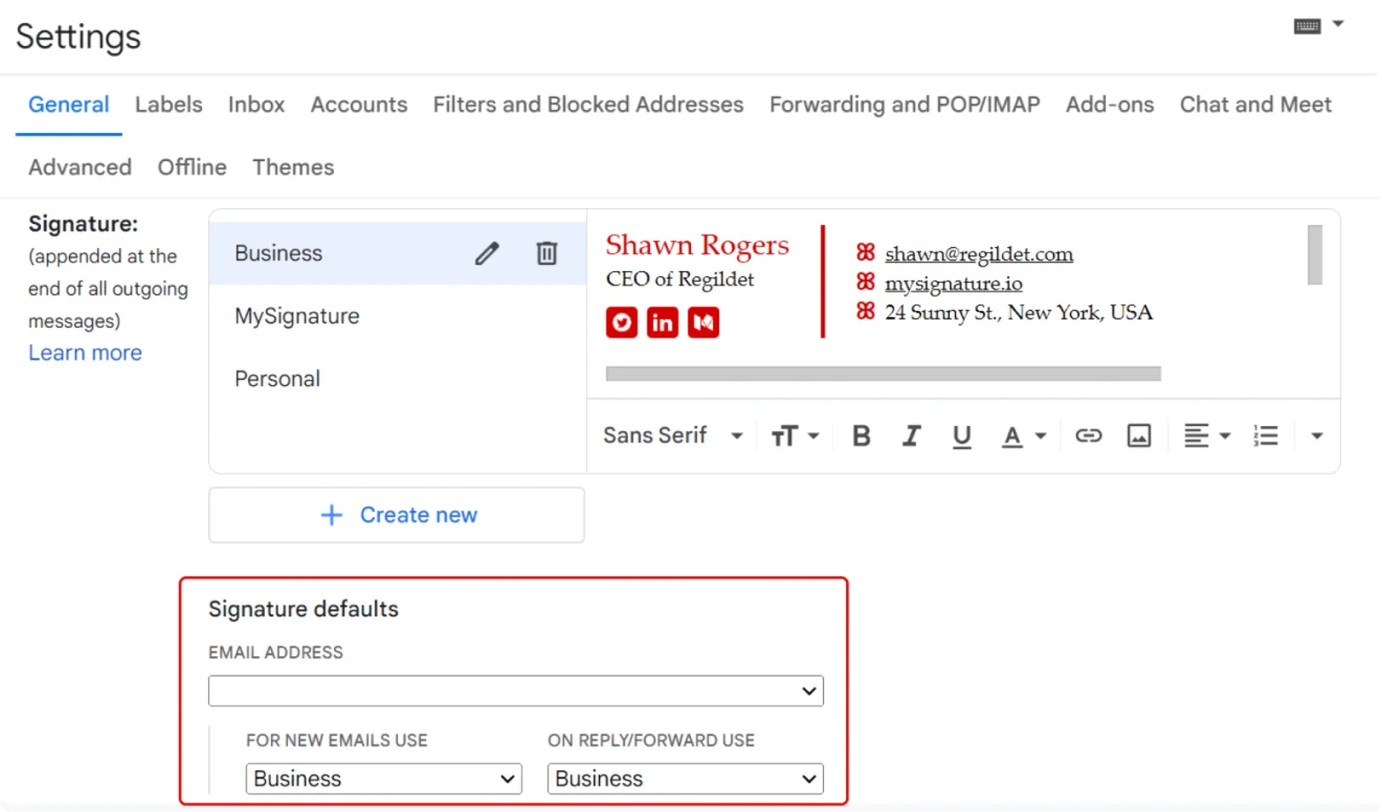Image resolution: width=1382 pixels, height=812 pixels.
Task: Click the mysignature.io link
Action: 953,283
